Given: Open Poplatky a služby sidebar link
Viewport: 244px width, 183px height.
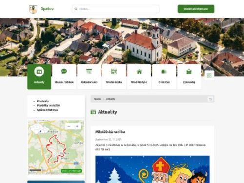Looking at the screenshot, I should coord(48,105).
